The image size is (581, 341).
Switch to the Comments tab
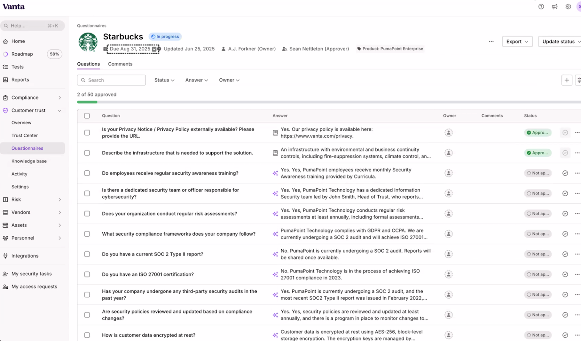click(120, 64)
